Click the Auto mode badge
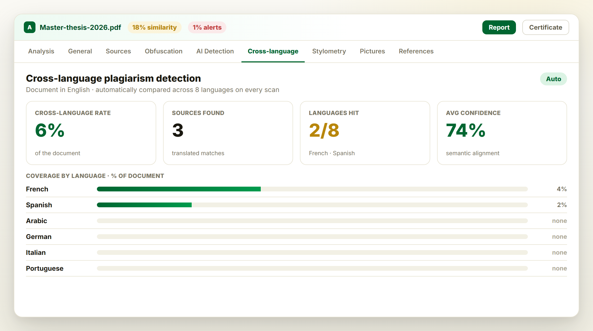Image resolution: width=593 pixels, height=331 pixels. tap(554, 79)
